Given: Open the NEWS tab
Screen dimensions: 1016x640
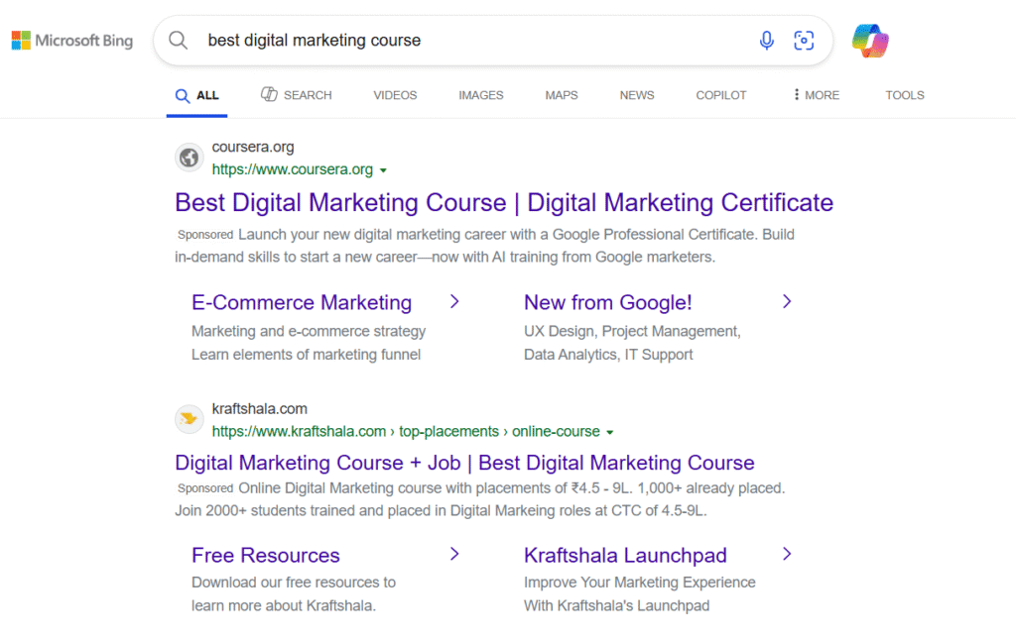Looking at the screenshot, I should [x=637, y=95].
